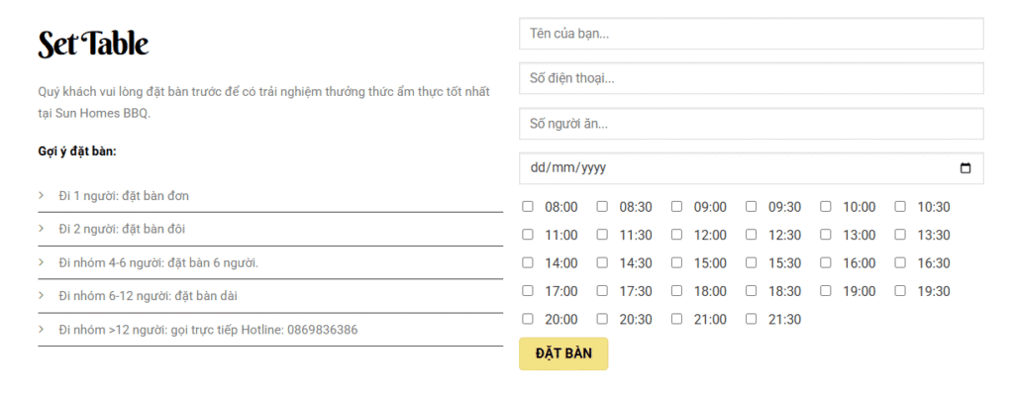Image resolution: width=1014 pixels, height=401 pixels.
Task: Select the 19:00 time slot checkbox
Action: point(826,291)
